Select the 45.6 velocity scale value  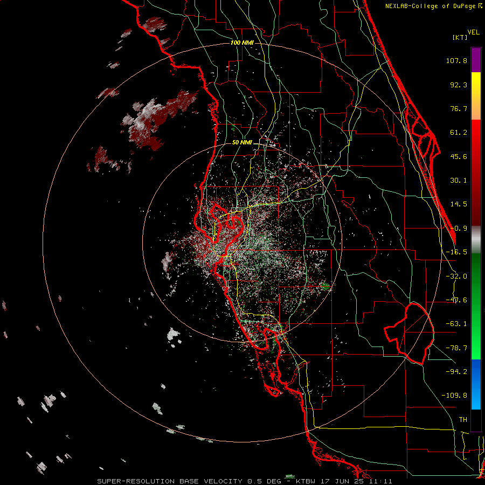pyautogui.click(x=459, y=156)
